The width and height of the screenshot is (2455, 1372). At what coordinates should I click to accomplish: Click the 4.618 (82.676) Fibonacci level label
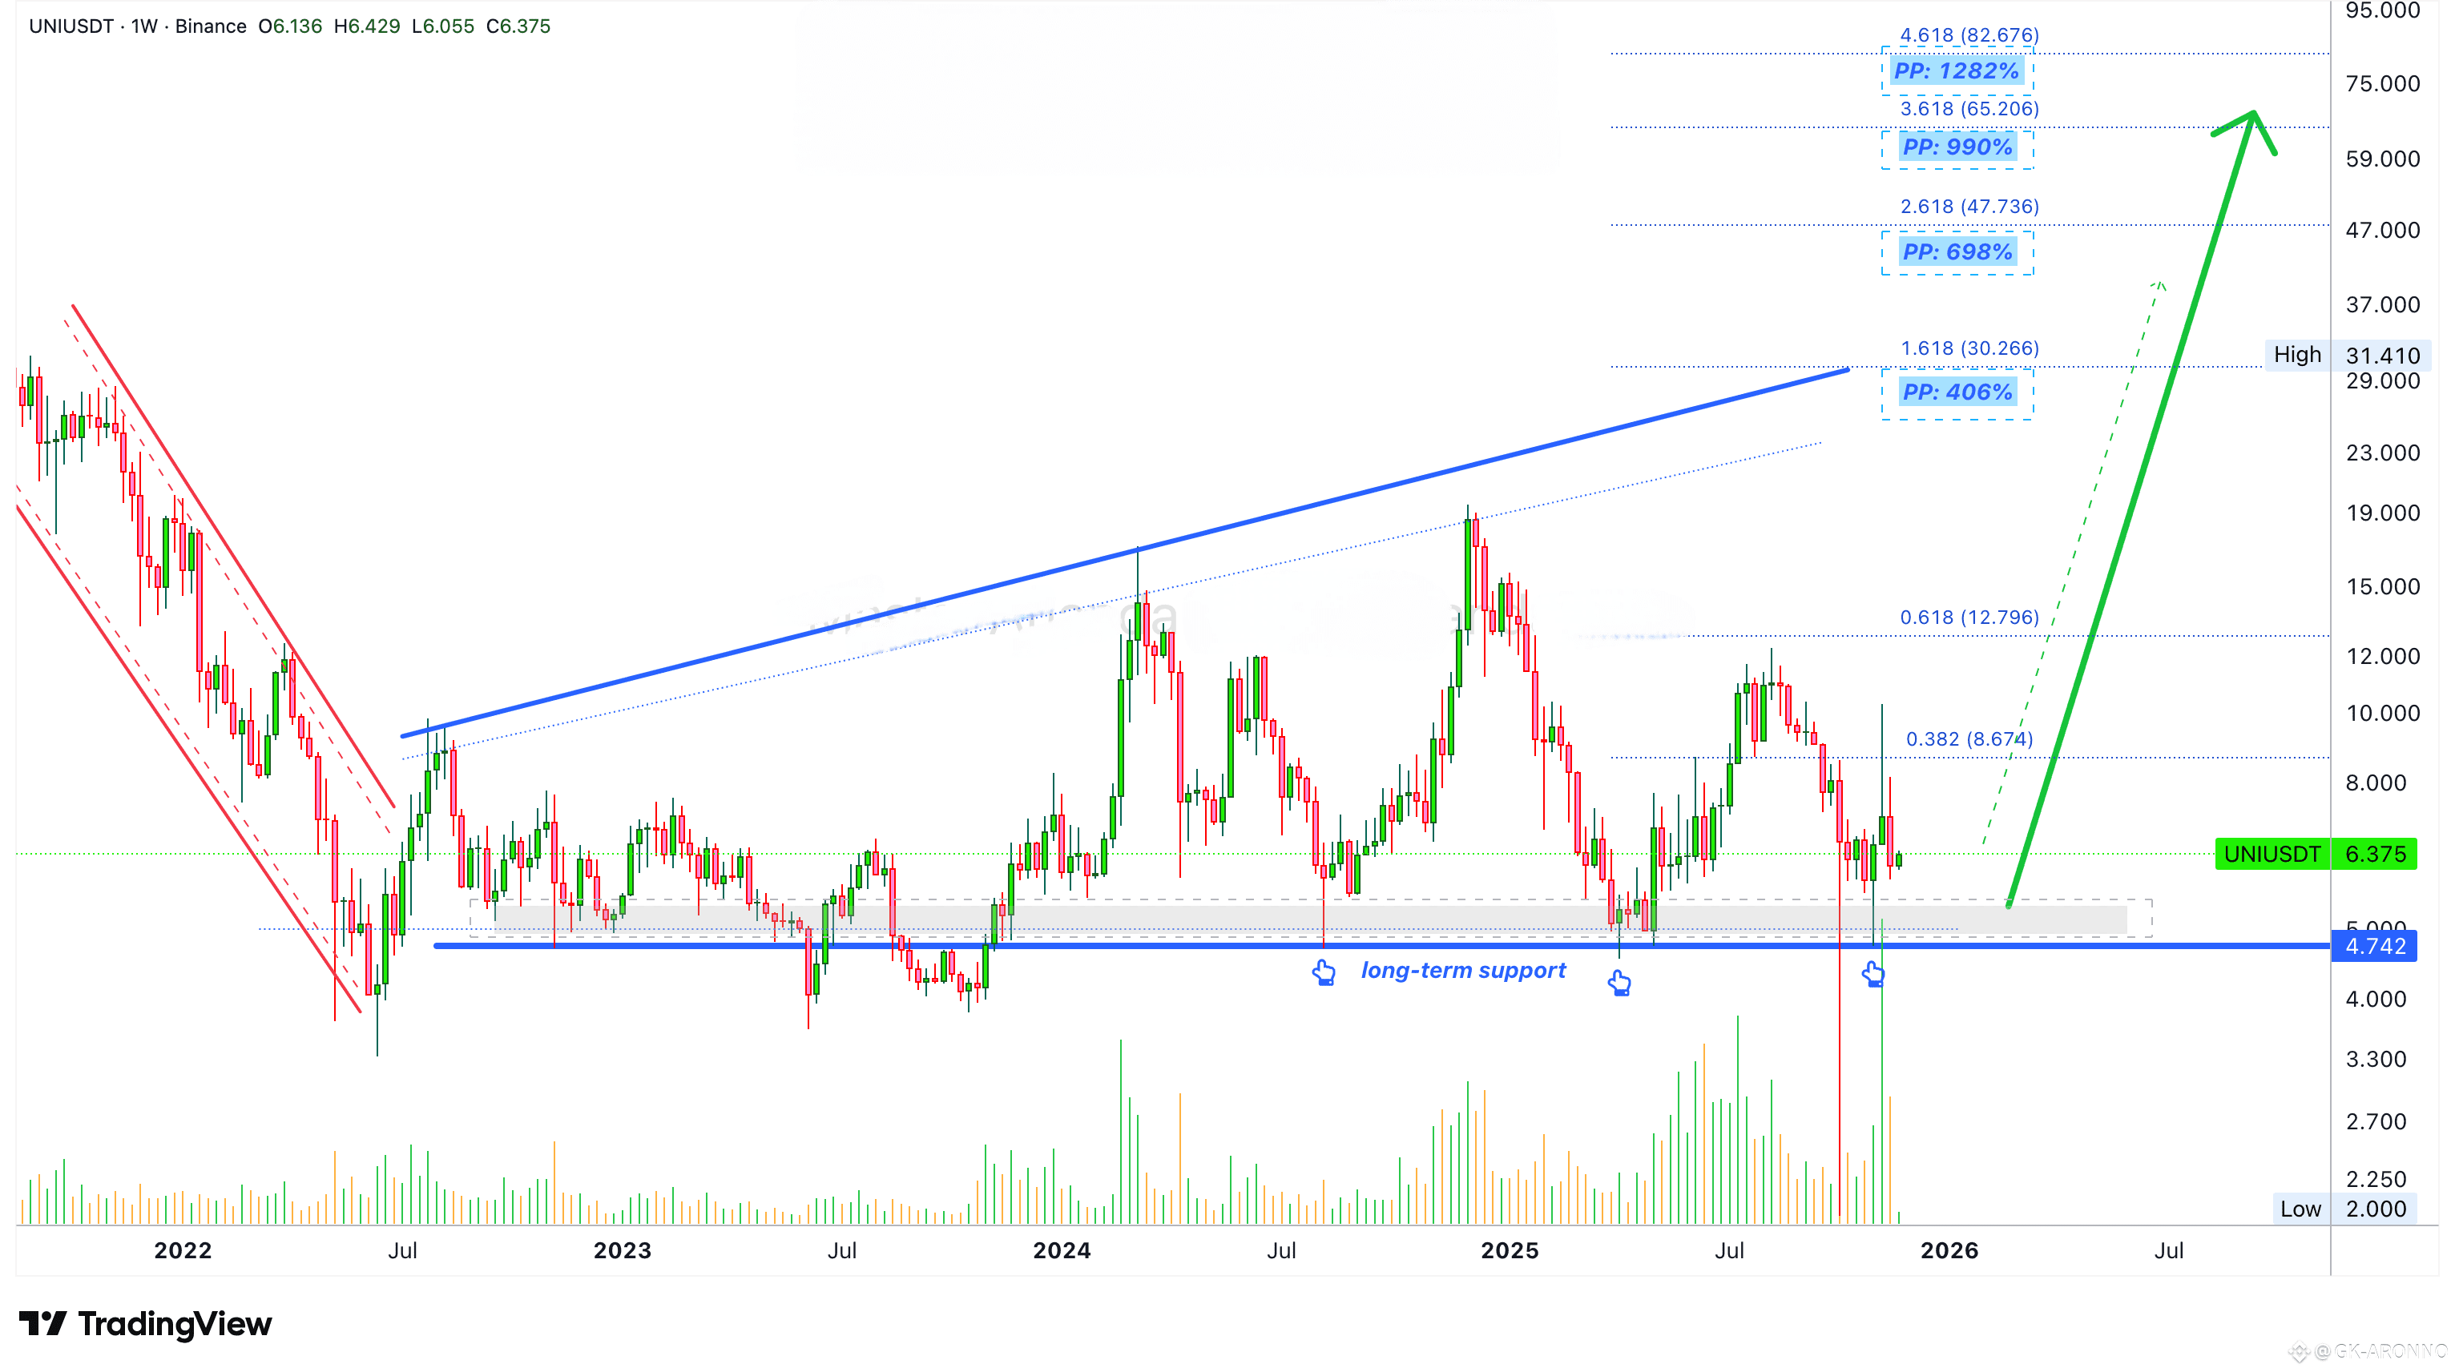click(1969, 35)
